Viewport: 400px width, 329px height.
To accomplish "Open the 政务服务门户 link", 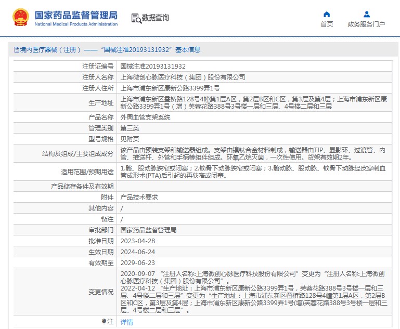I will coord(366,24).
